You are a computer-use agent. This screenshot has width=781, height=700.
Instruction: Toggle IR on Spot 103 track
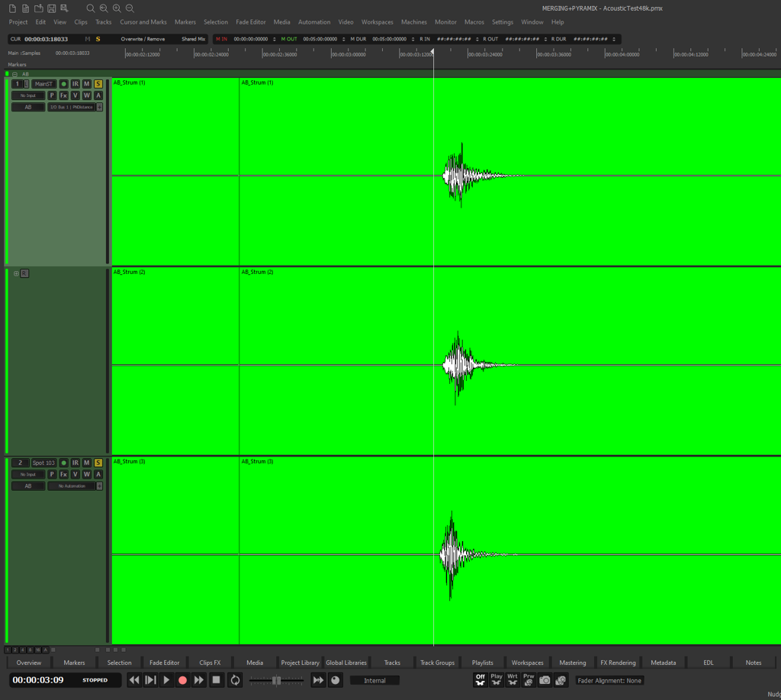(x=76, y=463)
